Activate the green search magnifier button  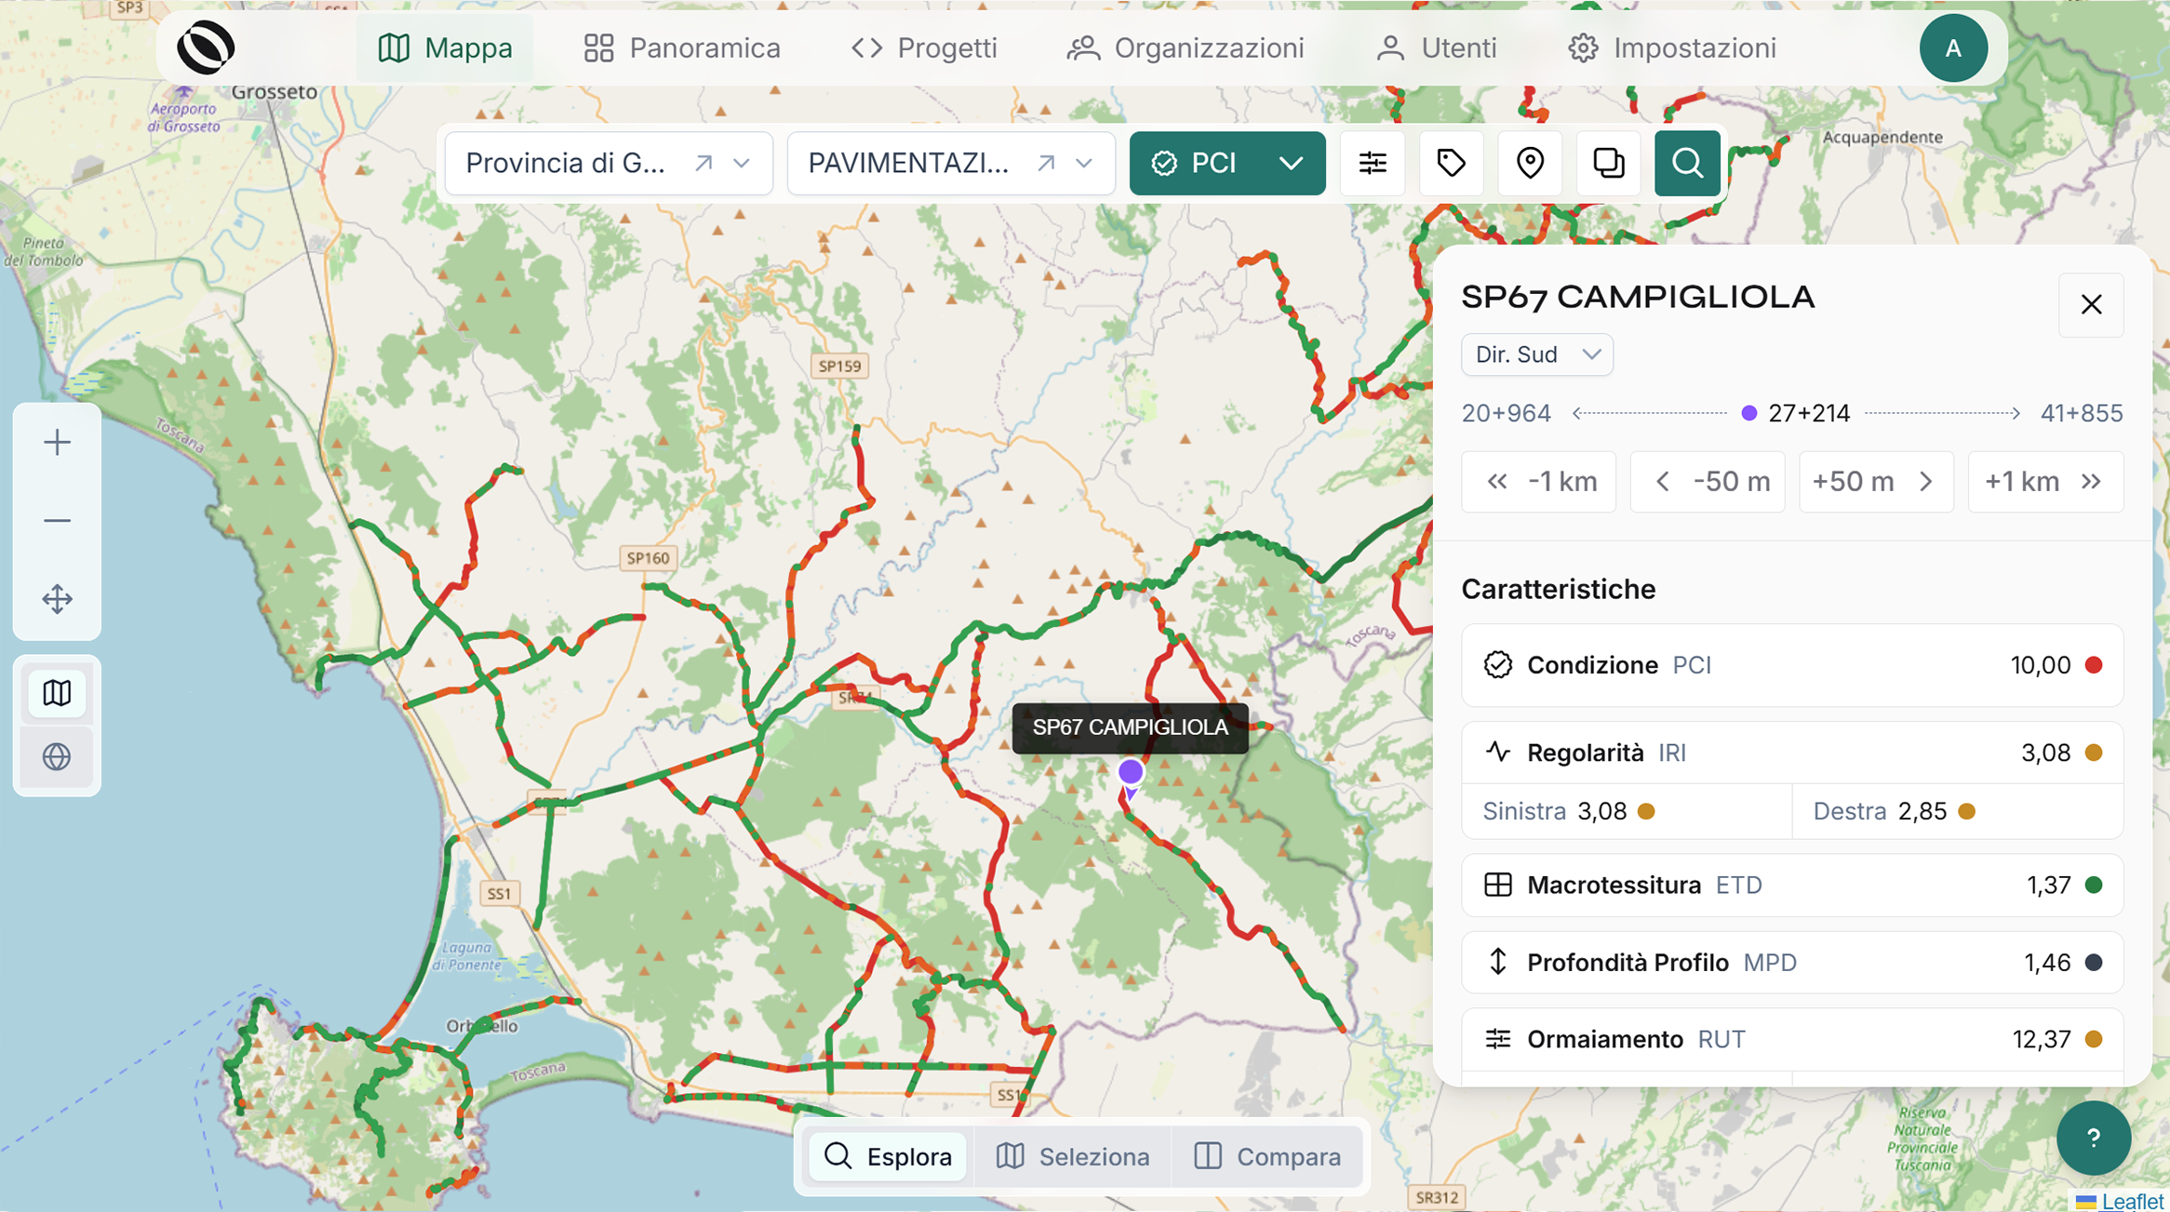(x=1687, y=164)
